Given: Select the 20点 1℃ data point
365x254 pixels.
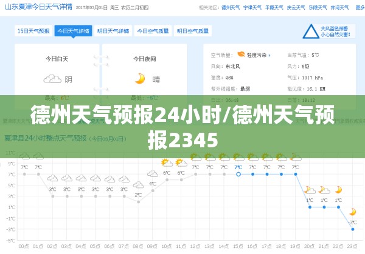Looking at the screenshot, I should click(310, 207).
